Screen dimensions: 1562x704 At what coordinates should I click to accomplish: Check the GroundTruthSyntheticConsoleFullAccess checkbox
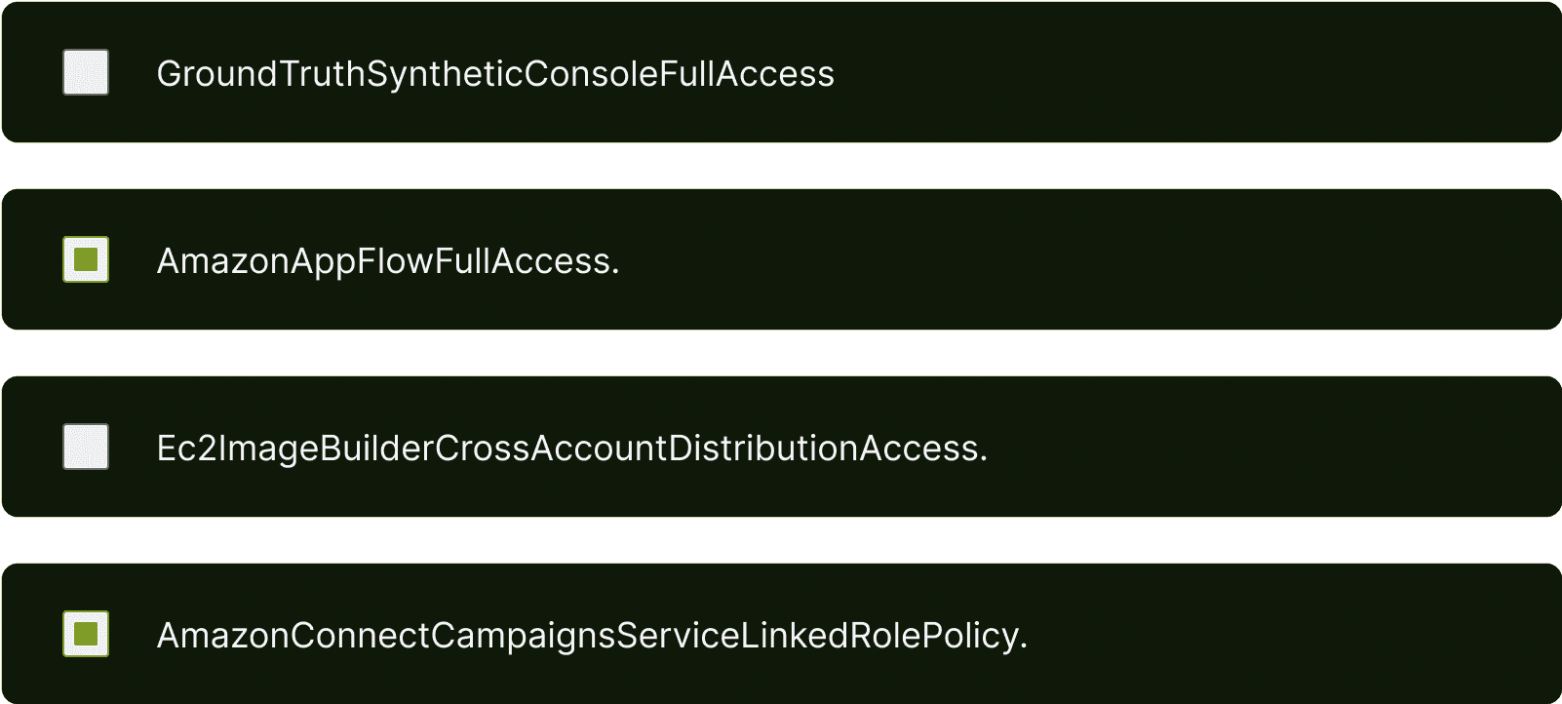pyautogui.click(x=86, y=72)
